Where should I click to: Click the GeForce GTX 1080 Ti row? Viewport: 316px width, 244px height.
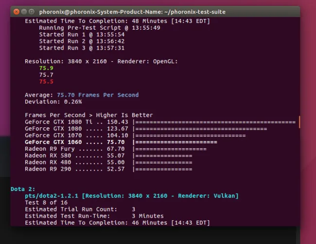coord(160,122)
